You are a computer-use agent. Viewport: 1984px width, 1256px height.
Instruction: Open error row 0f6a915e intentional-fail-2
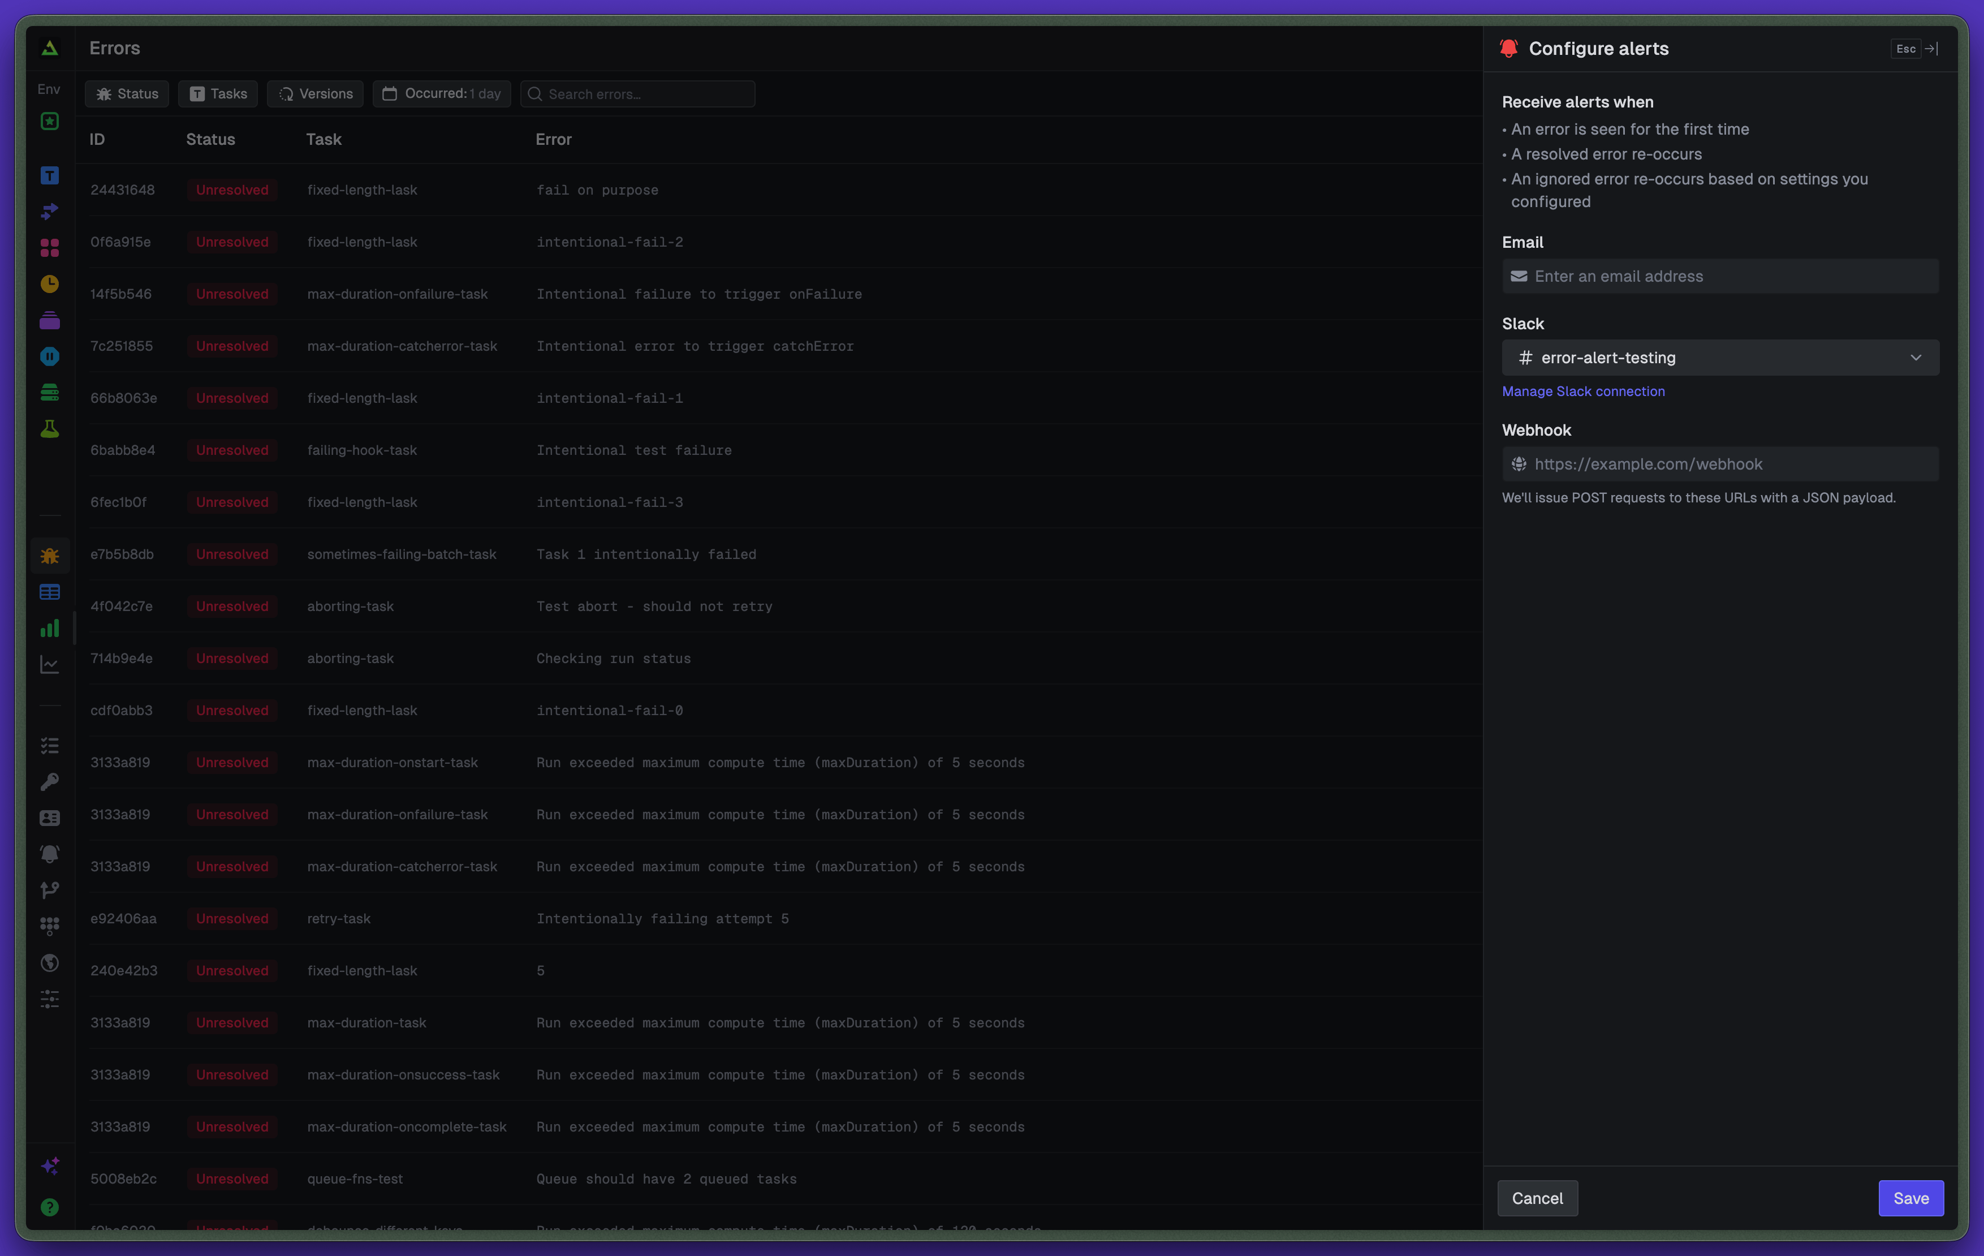(x=779, y=242)
